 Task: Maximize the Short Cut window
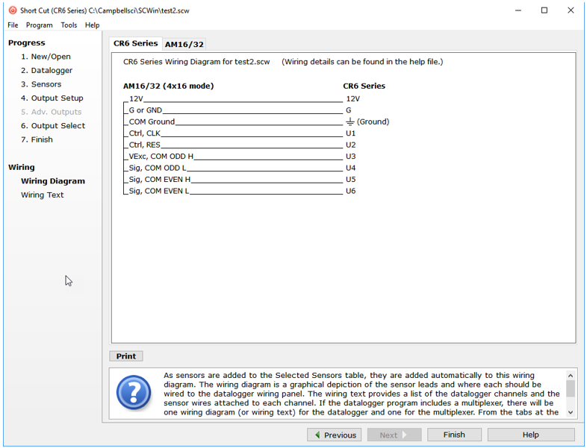(x=544, y=10)
